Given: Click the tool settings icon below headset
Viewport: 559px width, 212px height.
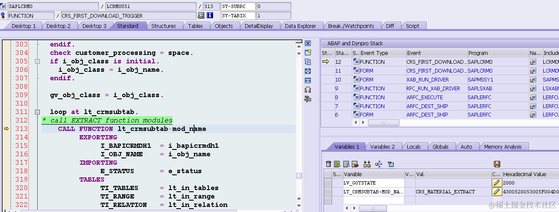Looking at the screenshot, I should (308, 99).
